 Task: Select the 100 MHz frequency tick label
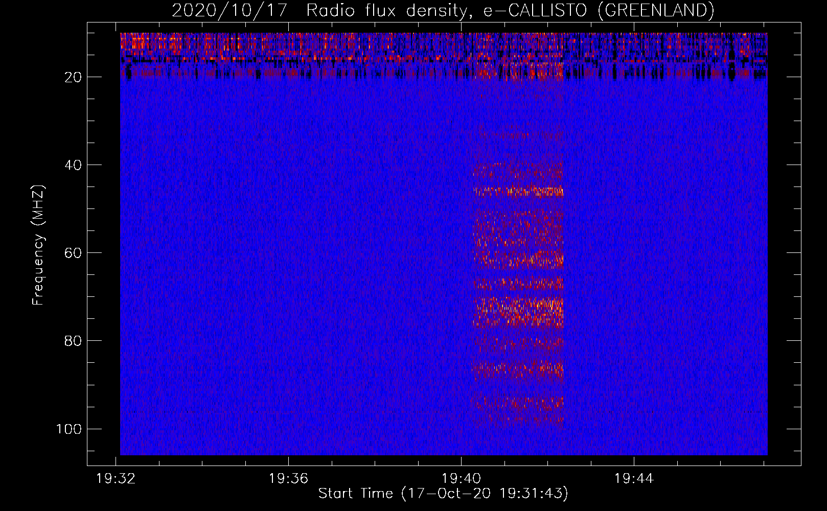coord(68,429)
